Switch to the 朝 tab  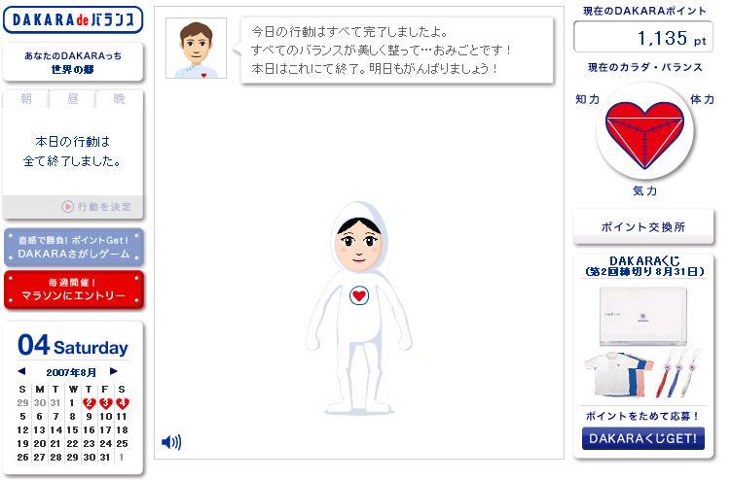tap(26, 99)
